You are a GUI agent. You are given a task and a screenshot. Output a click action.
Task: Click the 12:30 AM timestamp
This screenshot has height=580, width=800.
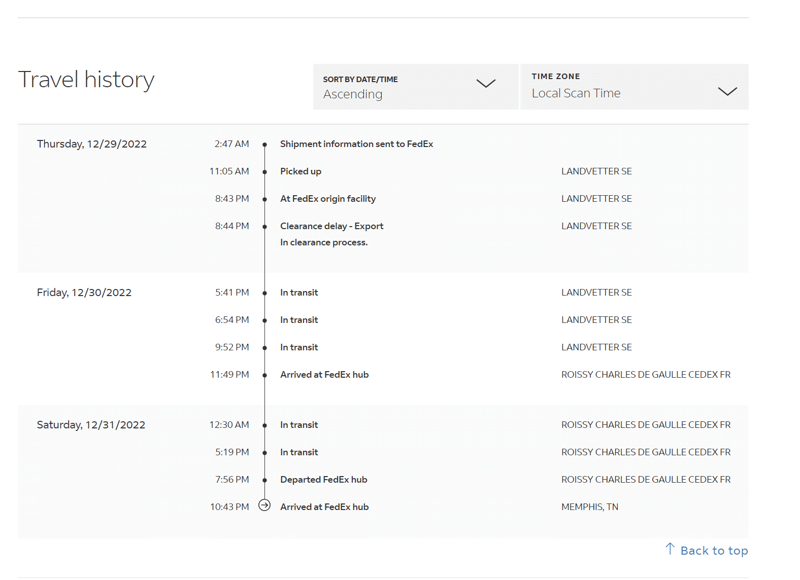pos(229,425)
